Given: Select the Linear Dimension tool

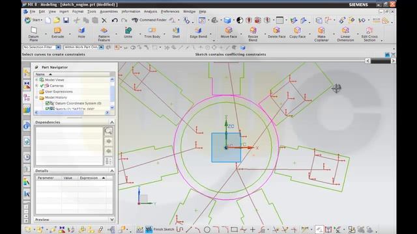Looking at the screenshot, I should (x=345, y=34).
